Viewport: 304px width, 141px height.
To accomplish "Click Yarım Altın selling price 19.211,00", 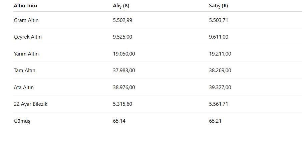I will pyautogui.click(x=220, y=54).
